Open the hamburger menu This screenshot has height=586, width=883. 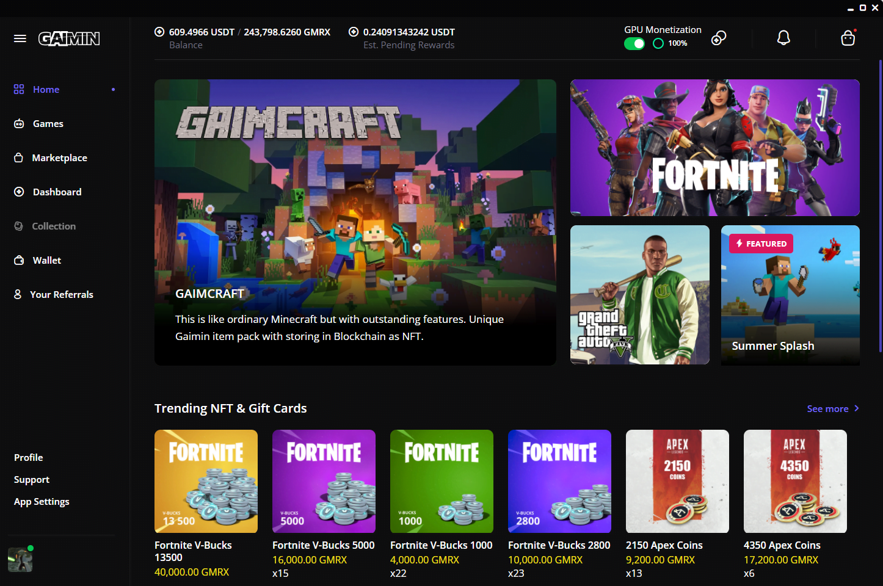(20, 38)
